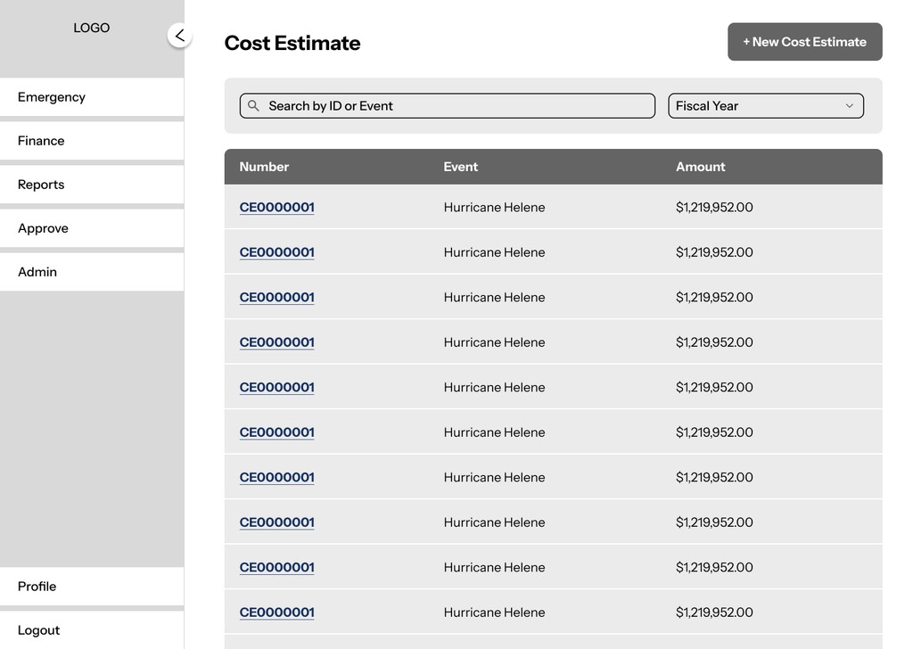Viewport: 913px width, 649px height.
Task: Open the Approve sidebar item
Action: pyautogui.click(x=92, y=228)
